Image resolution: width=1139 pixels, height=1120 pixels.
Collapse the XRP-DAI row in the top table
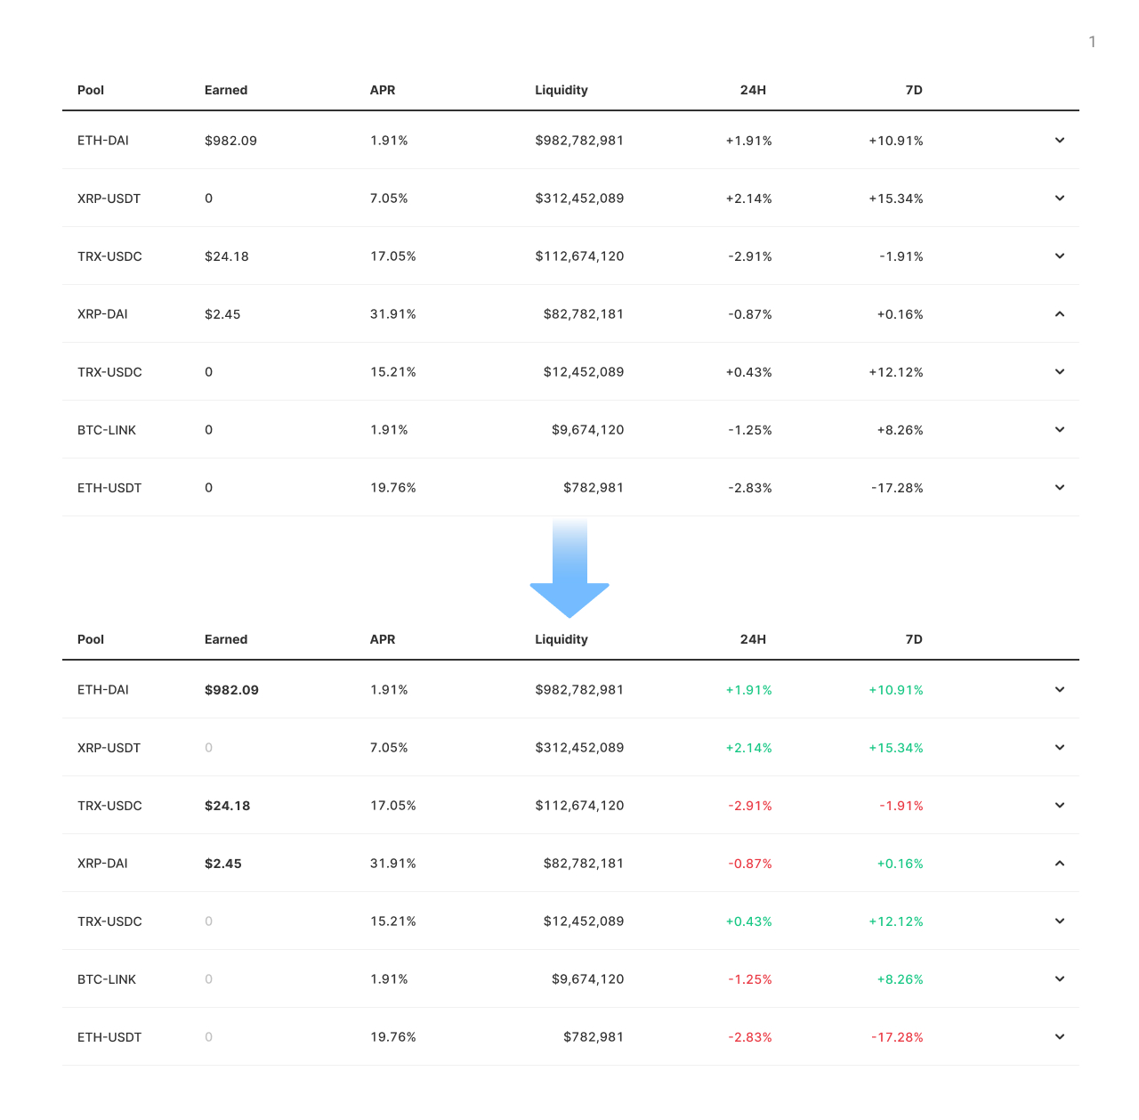click(x=1059, y=314)
